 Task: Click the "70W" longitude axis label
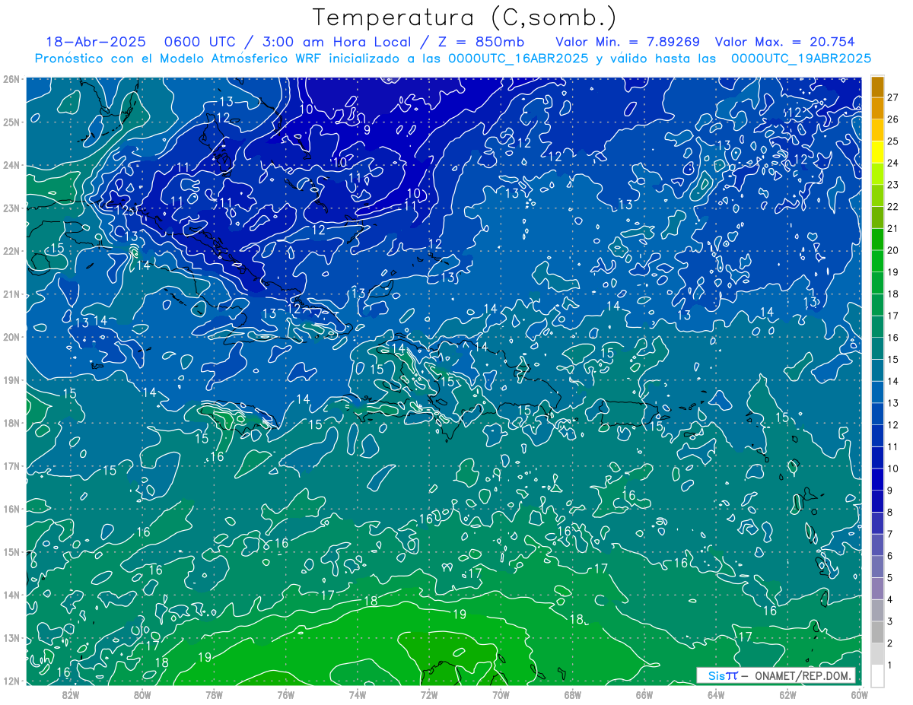point(501,694)
